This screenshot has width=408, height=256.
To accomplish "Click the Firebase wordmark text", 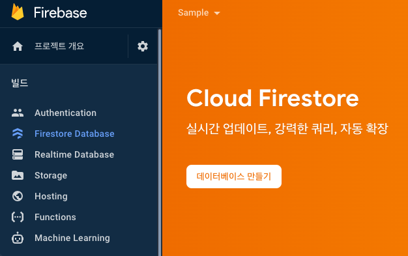I will click(61, 13).
